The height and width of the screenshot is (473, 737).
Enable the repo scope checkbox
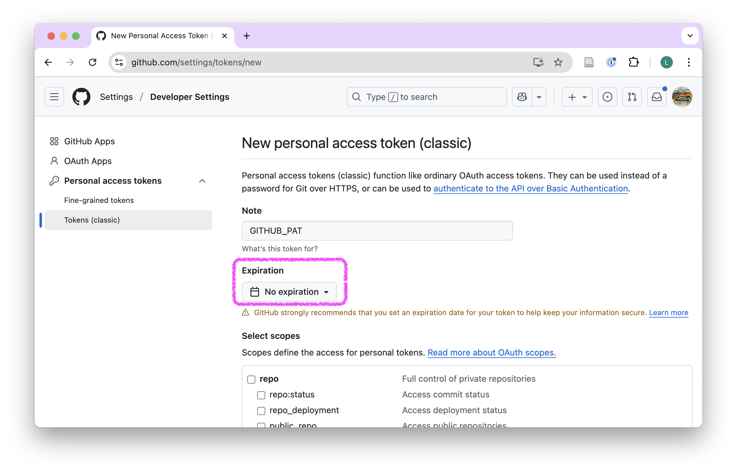(x=251, y=379)
